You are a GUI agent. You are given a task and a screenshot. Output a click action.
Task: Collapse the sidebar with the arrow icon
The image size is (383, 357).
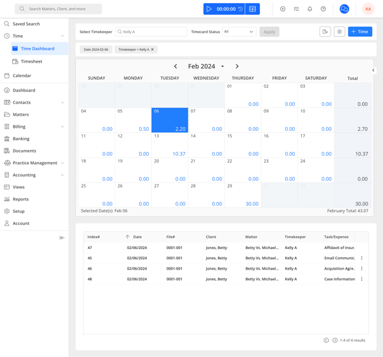pyautogui.click(x=62, y=238)
